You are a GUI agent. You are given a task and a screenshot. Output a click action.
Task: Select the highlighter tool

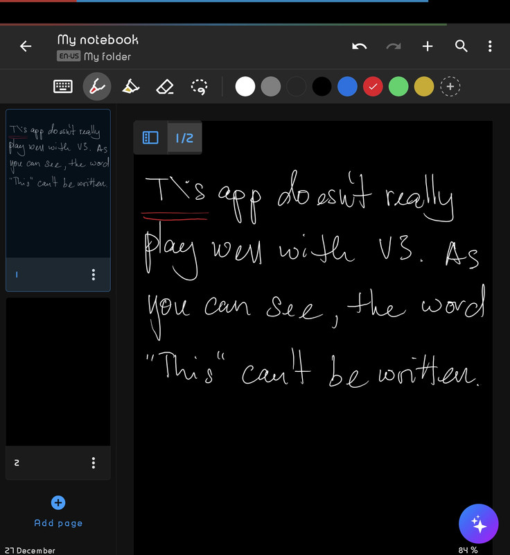(x=130, y=86)
